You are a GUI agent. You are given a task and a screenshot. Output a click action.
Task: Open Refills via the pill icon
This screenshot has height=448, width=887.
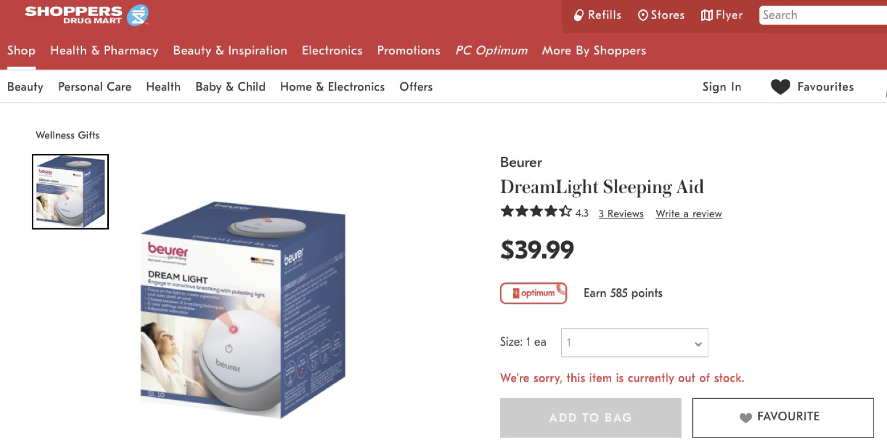(x=578, y=15)
